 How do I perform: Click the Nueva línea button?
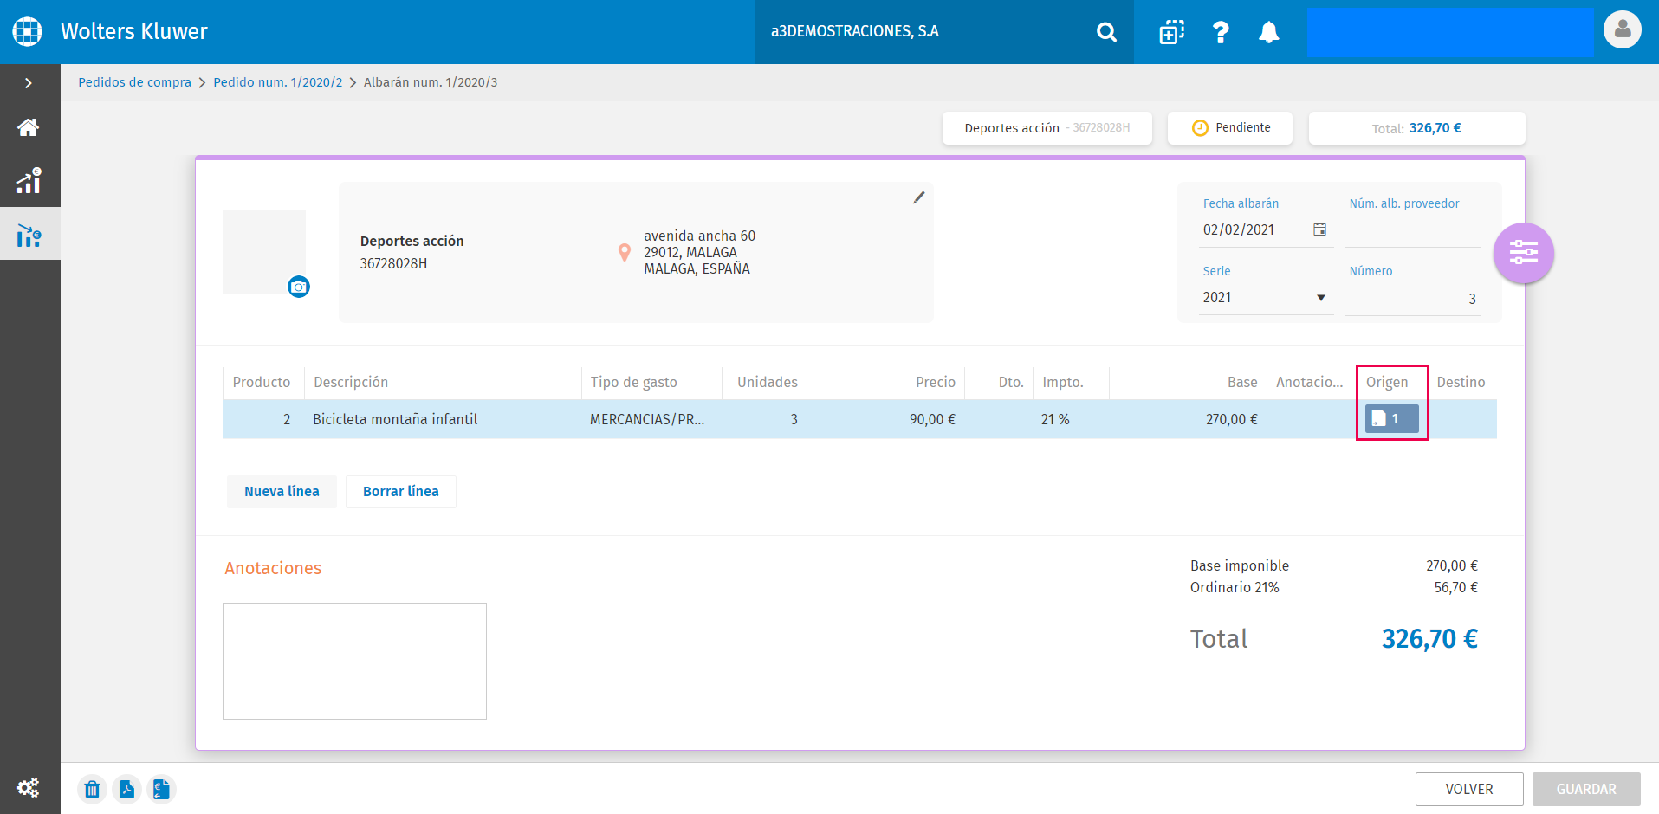pyautogui.click(x=282, y=491)
